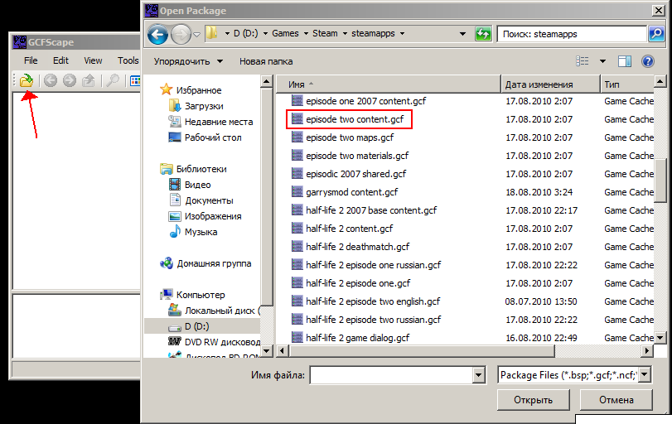The image size is (672, 424).
Task: Click the Избранное star icon
Action: tap(166, 89)
